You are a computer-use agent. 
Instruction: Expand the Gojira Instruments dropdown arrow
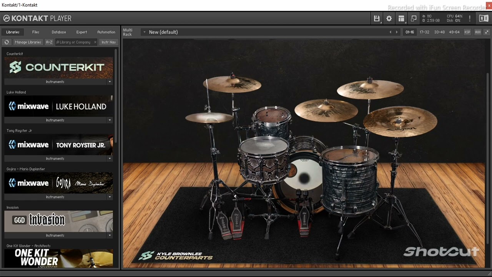click(x=110, y=197)
